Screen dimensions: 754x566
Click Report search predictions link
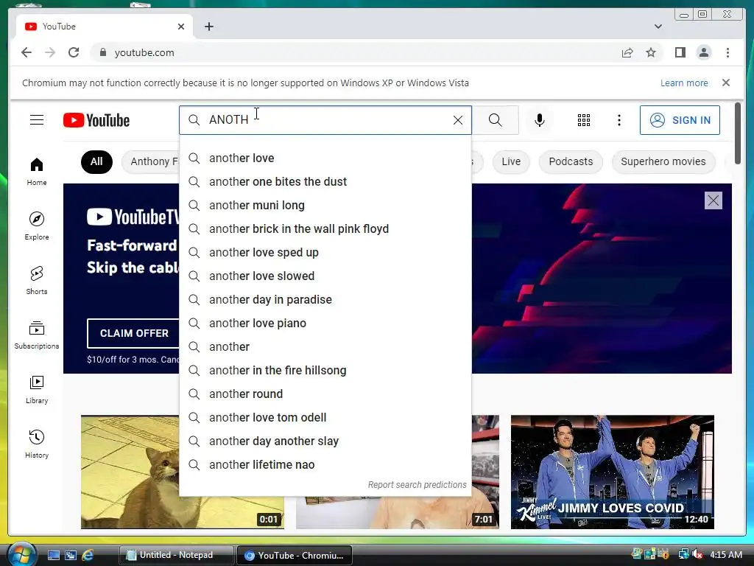[417, 485]
